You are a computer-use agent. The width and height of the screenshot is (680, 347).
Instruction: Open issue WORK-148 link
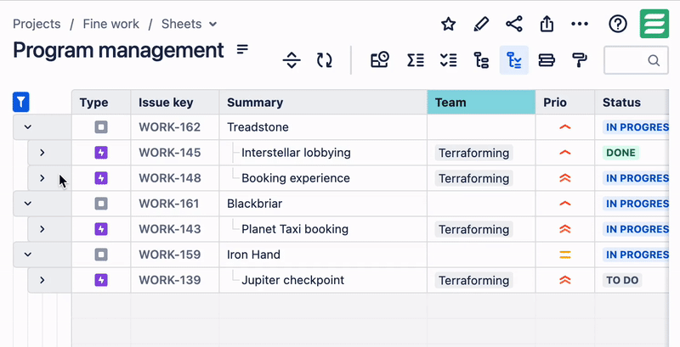click(x=170, y=178)
